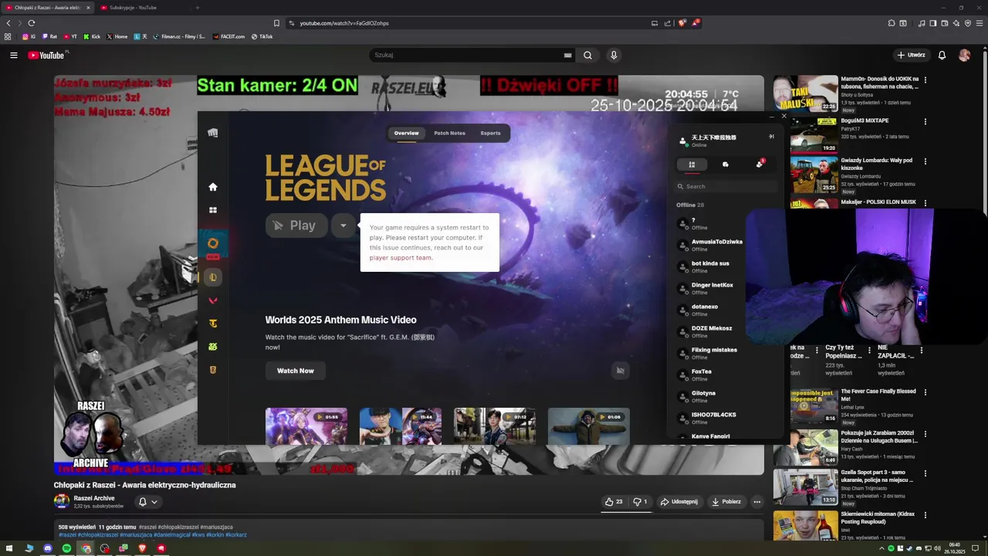Image resolution: width=988 pixels, height=556 pixels.
Task: Reload the current page
Action: coord(31,23)
